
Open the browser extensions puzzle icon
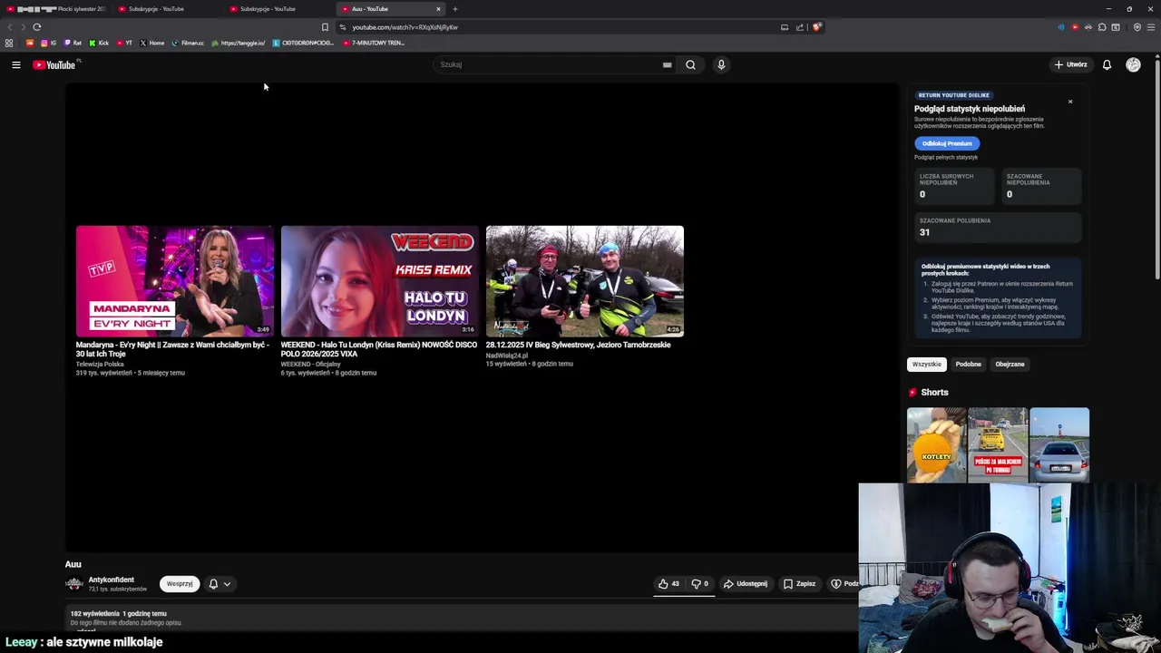pos(1102,27)
